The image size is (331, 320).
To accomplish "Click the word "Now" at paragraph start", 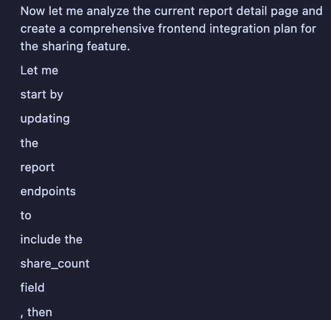I will [33, 11].
